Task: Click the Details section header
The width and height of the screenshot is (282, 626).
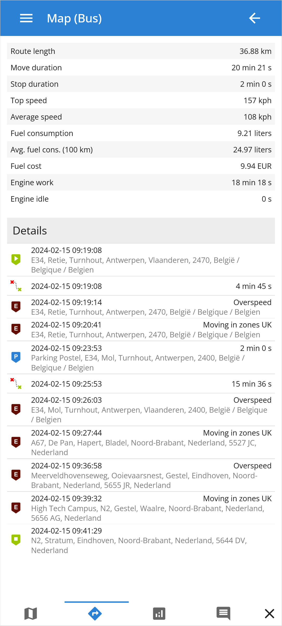Action: (x=141, y=231)
